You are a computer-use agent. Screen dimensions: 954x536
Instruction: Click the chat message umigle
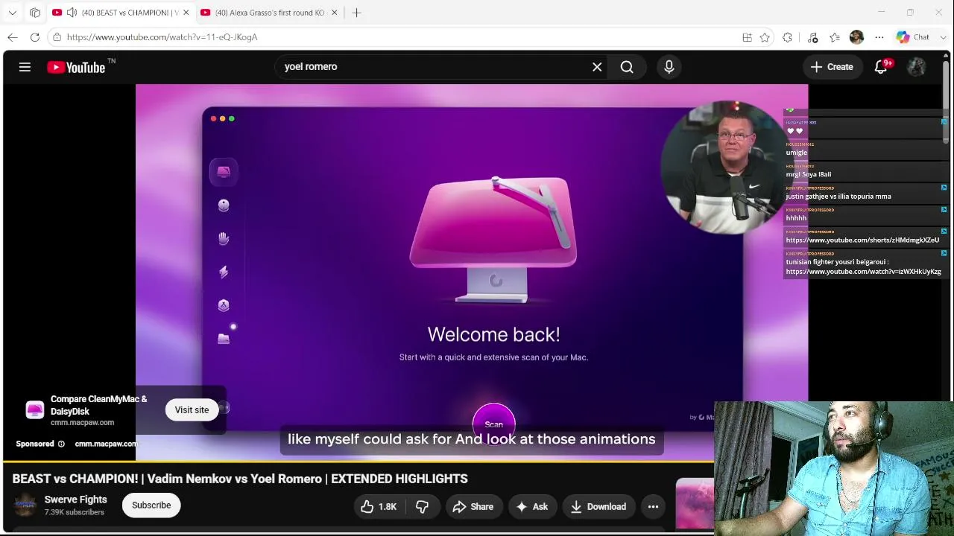[796, 153]
